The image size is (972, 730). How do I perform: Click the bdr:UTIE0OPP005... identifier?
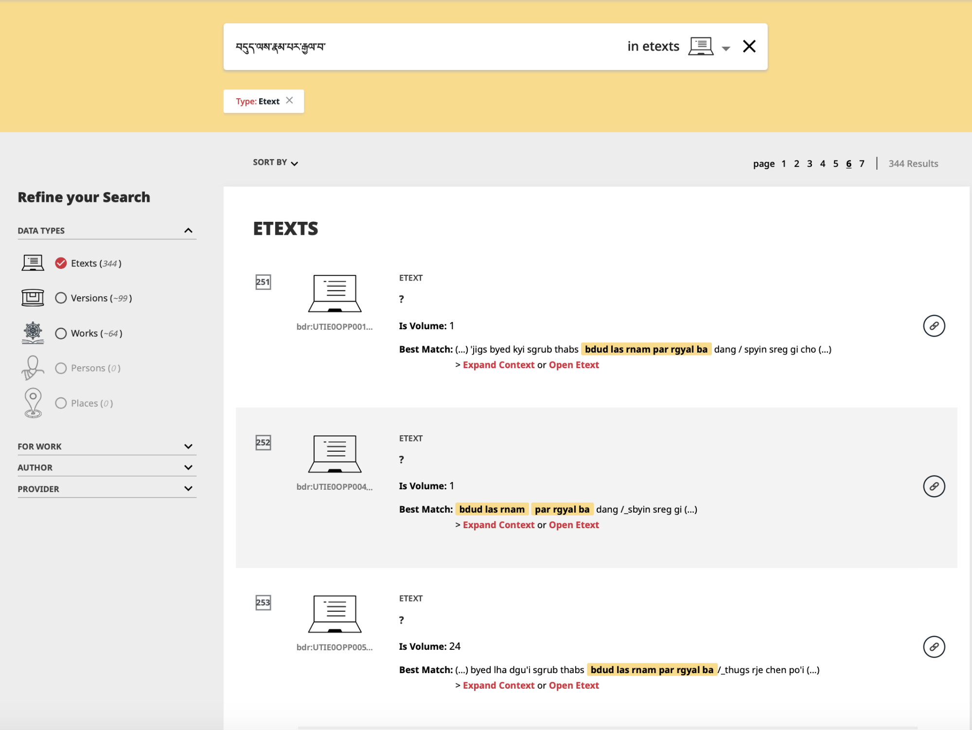click(335, 647)
